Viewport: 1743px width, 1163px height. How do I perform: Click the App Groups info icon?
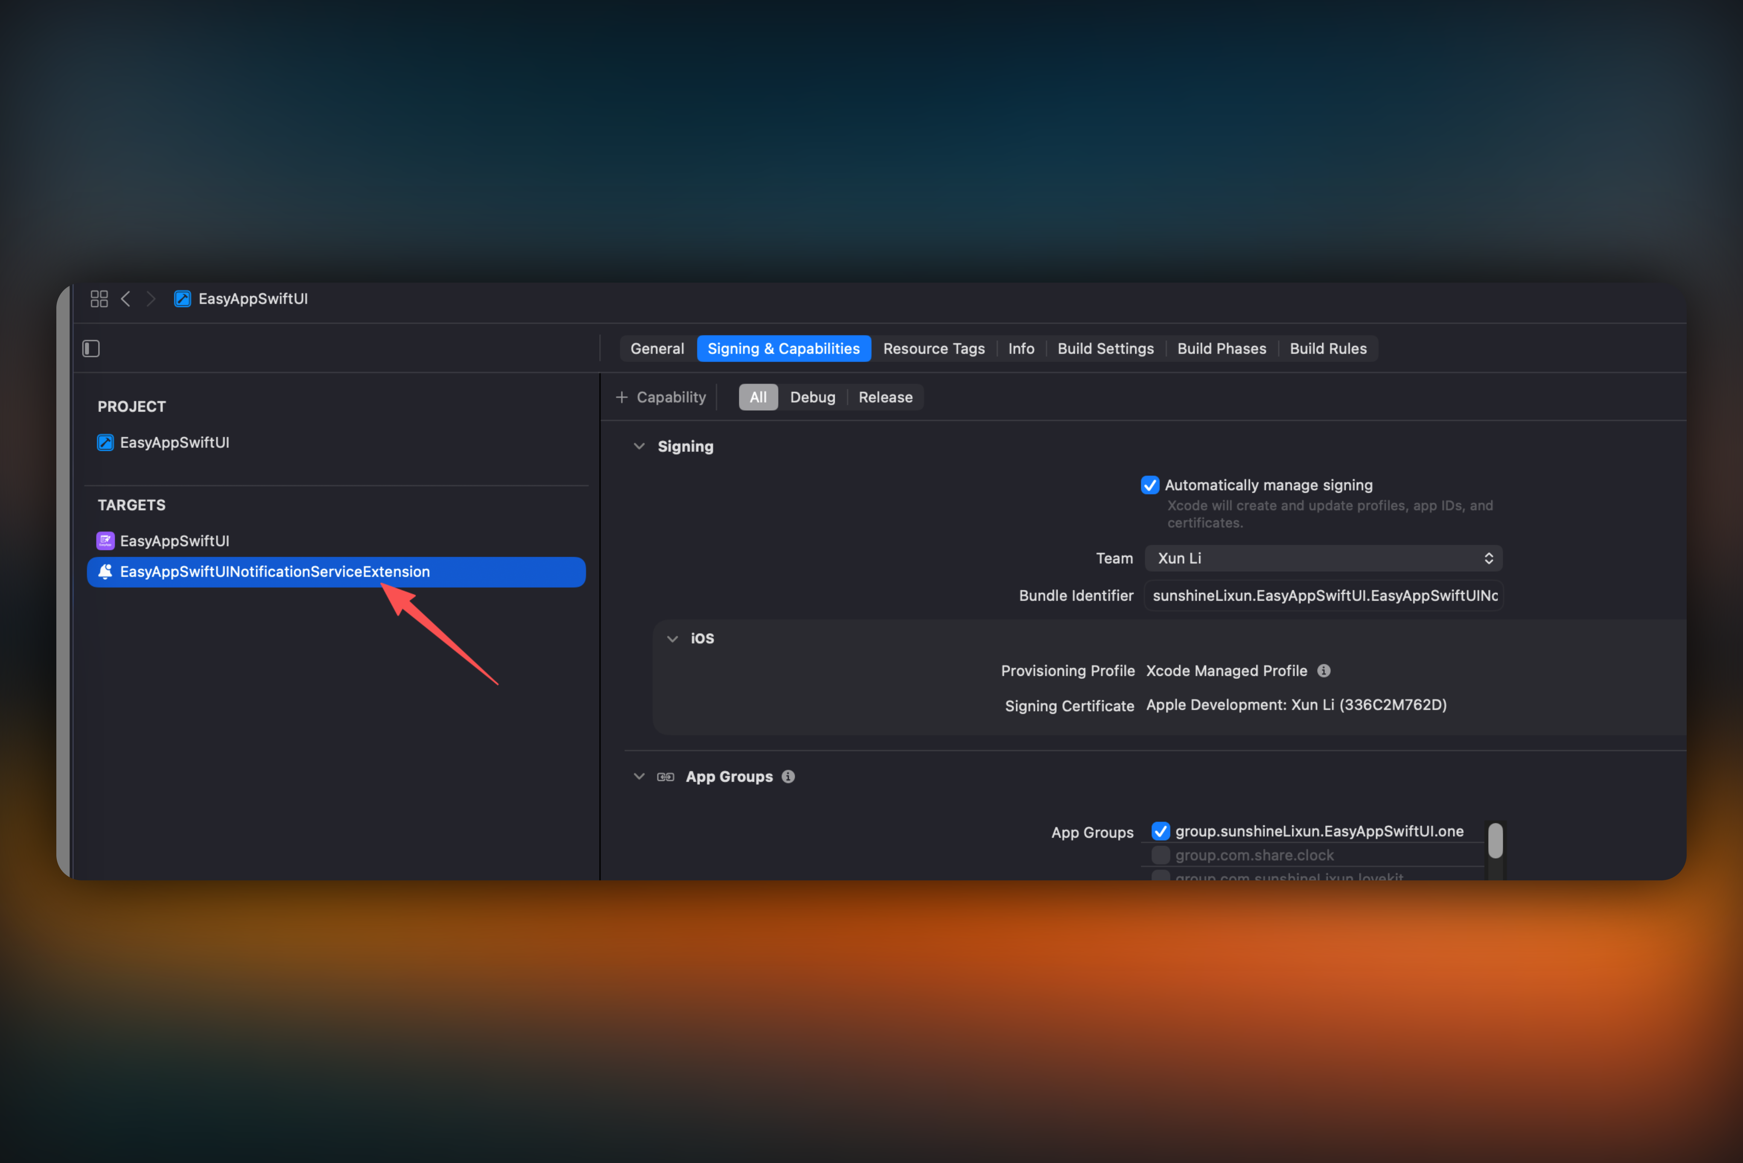[788, 777]
